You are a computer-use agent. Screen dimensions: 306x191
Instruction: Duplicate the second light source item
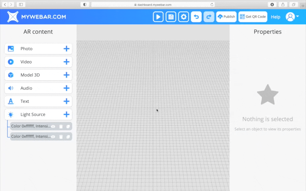68,137
